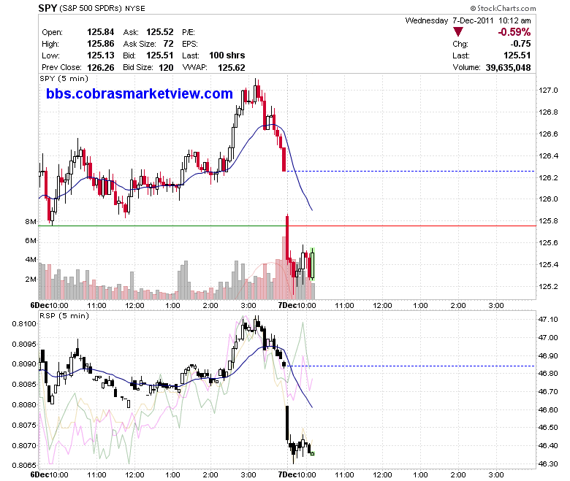
Task: Click the VWAP value 125.62
Action: tap(232, 68)
